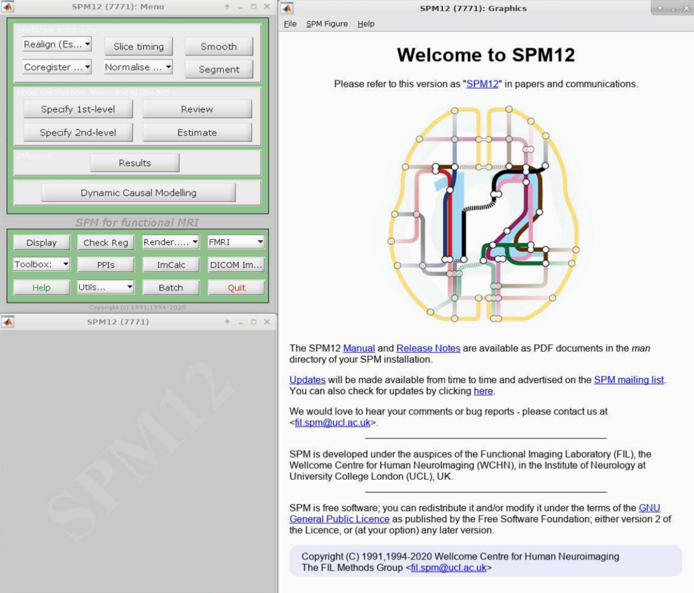694x593 pixels.
Task: Expand the Normalise options dropdown
Action: tap(138, 67)
